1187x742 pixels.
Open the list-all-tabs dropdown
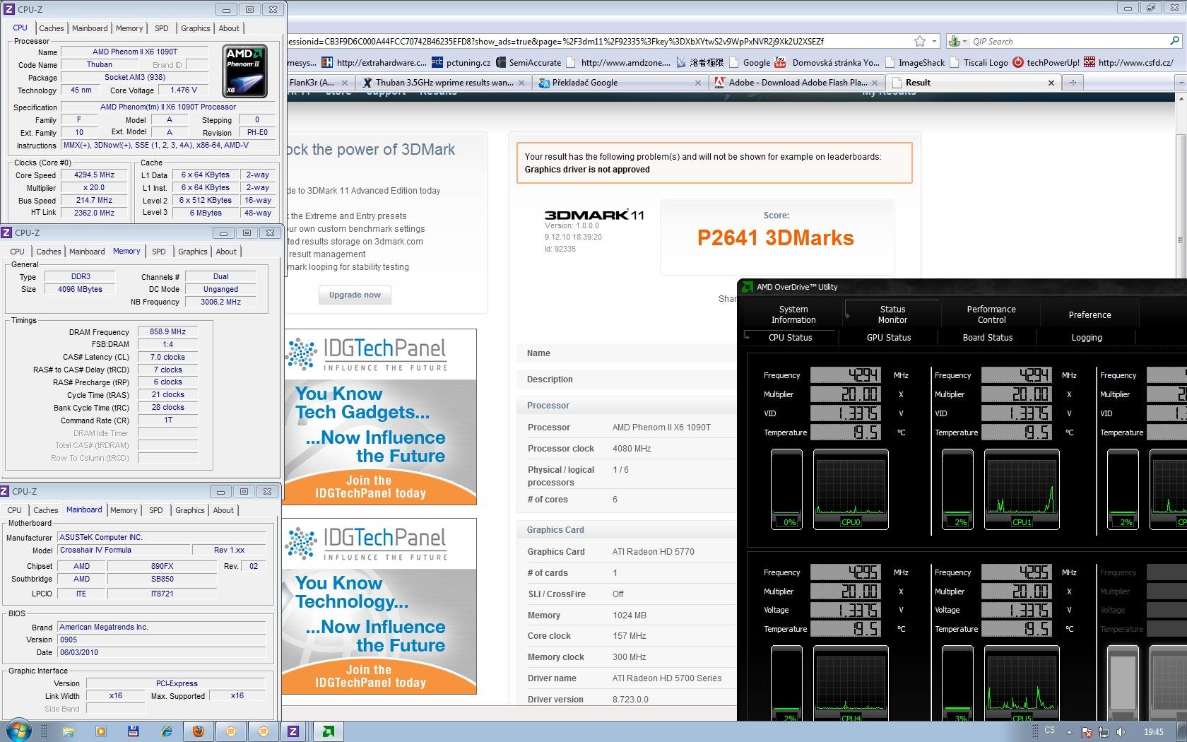coord(1181,83)
